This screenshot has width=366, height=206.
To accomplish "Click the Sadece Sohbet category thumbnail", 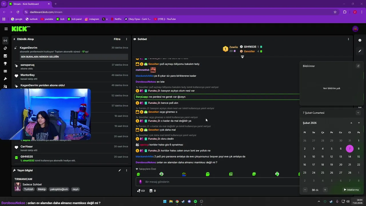I will click(x=18, y=187).
